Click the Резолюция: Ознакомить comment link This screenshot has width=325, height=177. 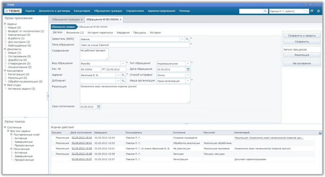(269, 138)
